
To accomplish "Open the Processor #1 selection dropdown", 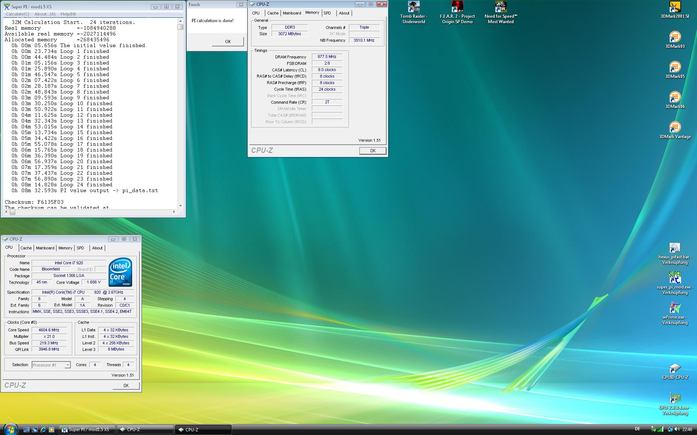I will tap(51, 365).
